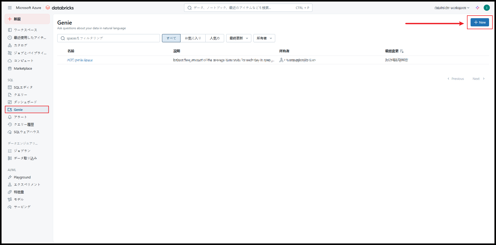Click the blue New button
Screen dimensions: 496x245
(x=480, y=22)
